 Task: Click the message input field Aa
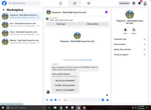coord(82,100)
